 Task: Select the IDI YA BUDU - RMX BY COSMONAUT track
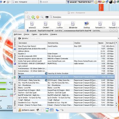(66, 64)
